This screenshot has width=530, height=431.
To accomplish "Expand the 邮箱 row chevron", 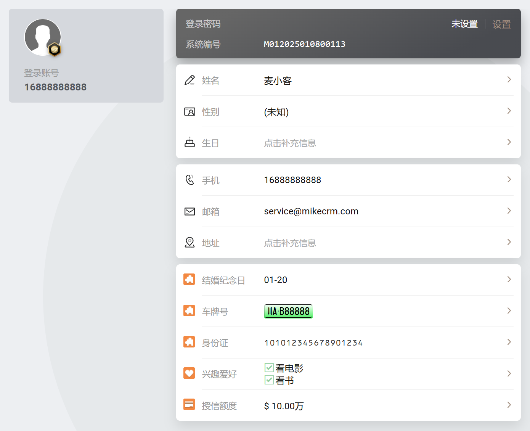I will coord(509,211).
